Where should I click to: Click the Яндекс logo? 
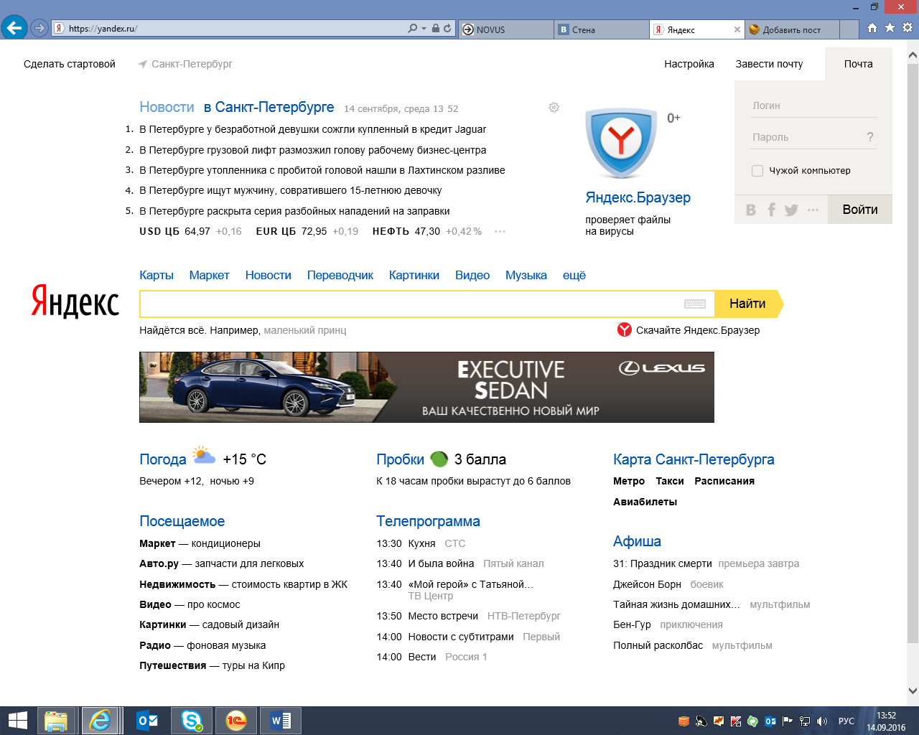pyautogui.click(x=75, y=301)
